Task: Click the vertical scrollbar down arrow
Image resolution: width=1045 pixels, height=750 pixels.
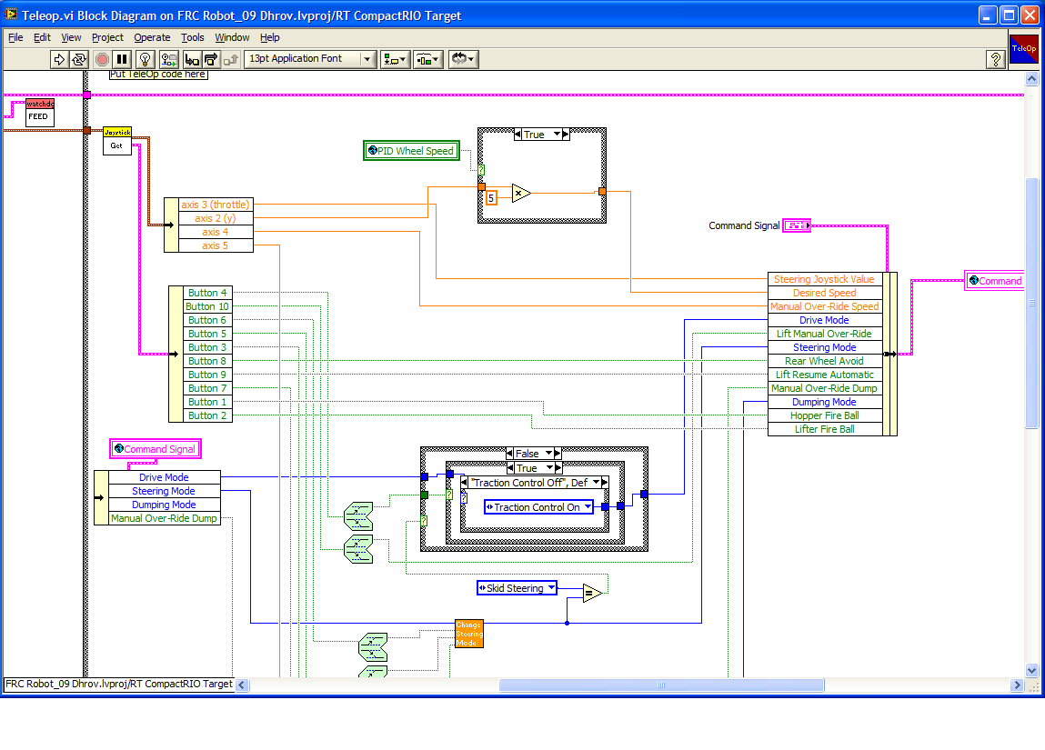Action: coord(1031,671)
